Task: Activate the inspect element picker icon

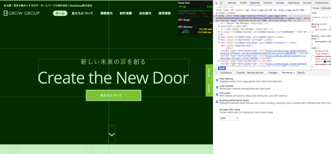Action: [216, 3]
